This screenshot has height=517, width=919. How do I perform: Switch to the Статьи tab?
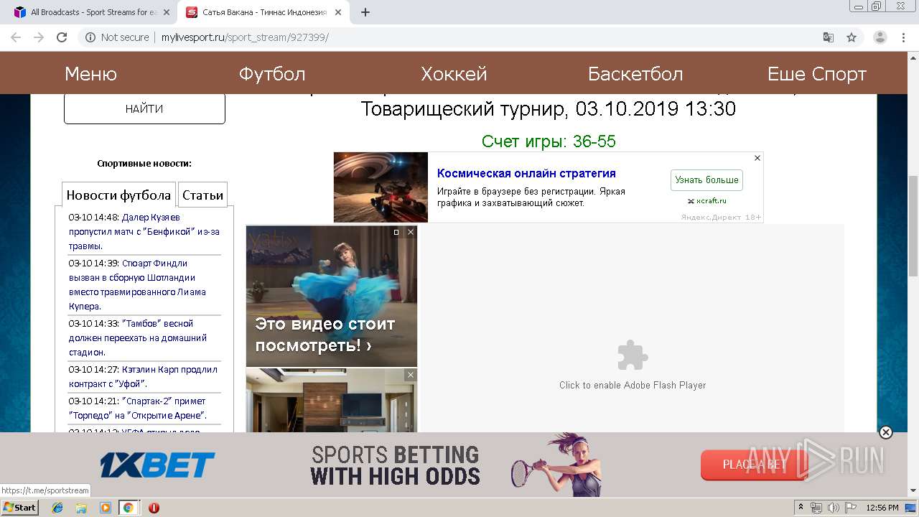click(202, 195)
